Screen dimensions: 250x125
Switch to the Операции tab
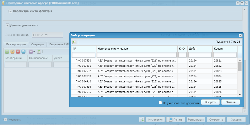click(x=37, y=45)
